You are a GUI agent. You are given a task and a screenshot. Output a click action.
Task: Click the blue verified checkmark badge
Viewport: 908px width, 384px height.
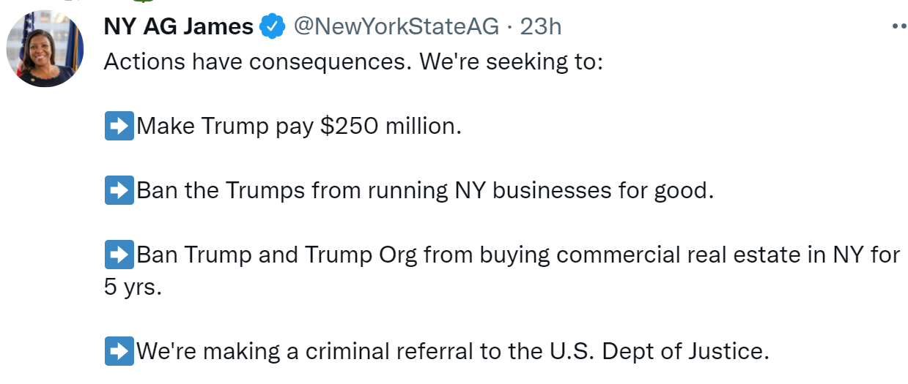273,27
